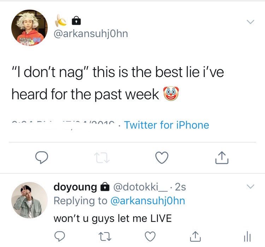This screenshot has width=265, height=247.
Task: Tap the banana emoji display name
Action: (x=61, y=20)
